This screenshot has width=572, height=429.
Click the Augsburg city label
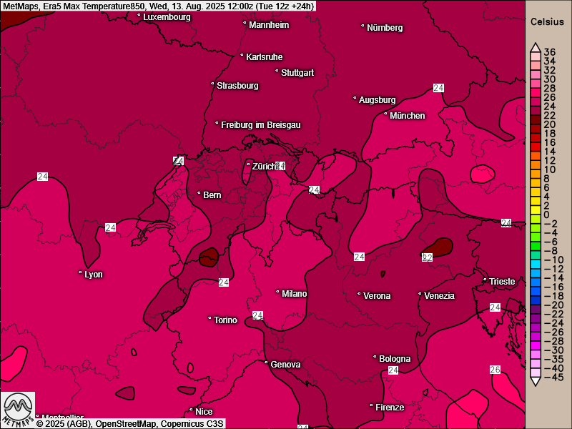(378, 100)
